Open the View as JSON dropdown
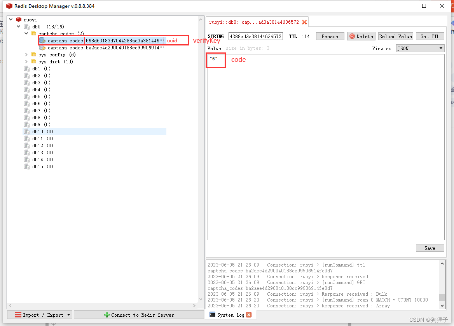 click(x=420, y=48)
